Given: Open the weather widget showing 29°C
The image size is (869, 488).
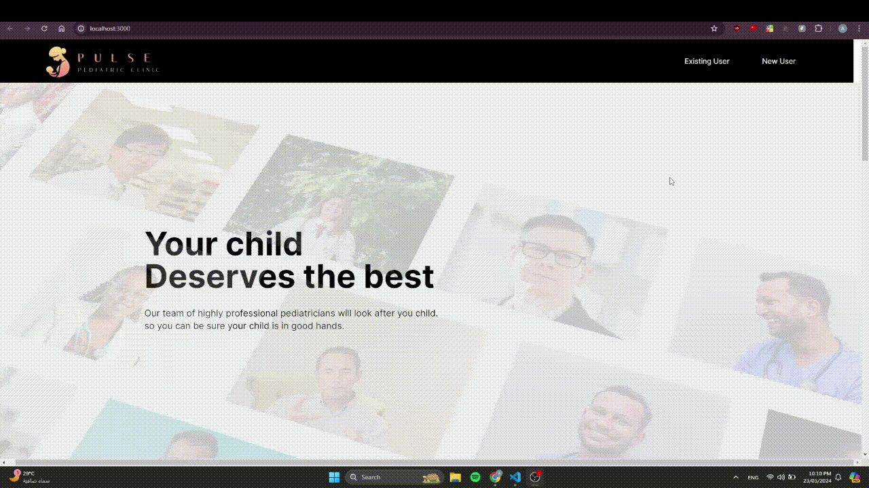Looking at the screenshot, I should (x=29, y=477).
